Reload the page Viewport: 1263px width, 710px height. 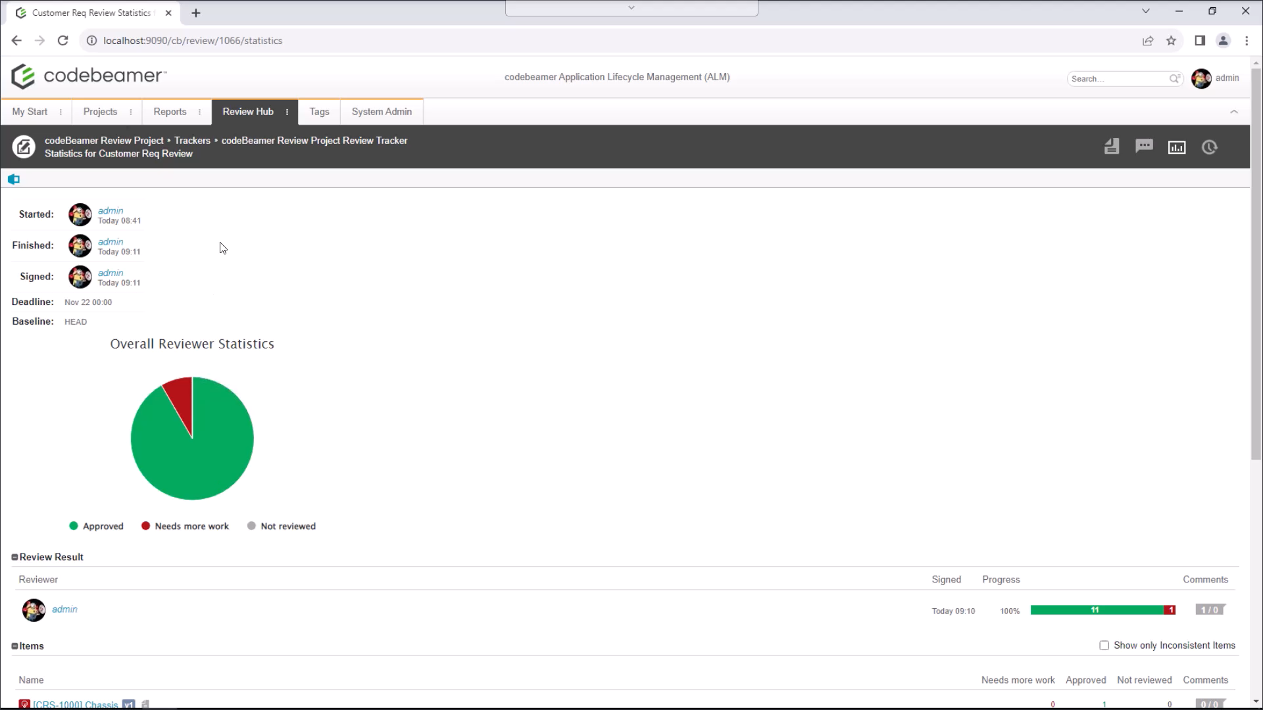click(x=63, y=41)
